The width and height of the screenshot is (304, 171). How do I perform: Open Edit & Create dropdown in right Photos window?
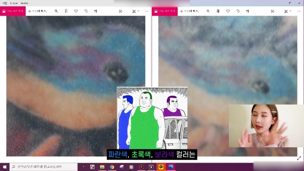[x=288, y=11]
